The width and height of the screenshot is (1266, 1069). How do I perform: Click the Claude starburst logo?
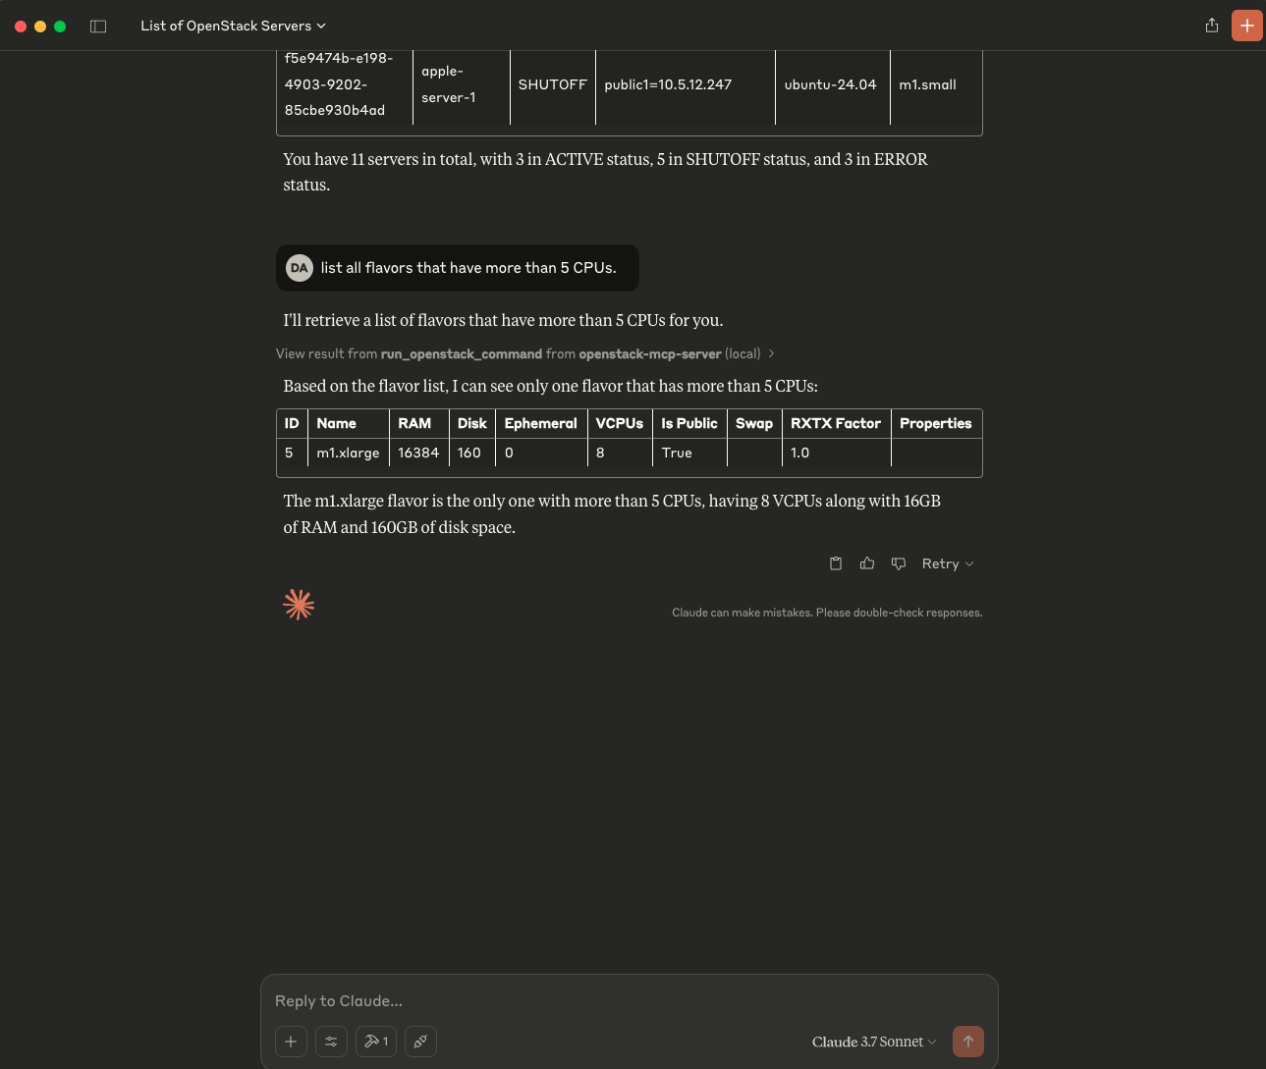pyautogui.click(x=299, y=605)
